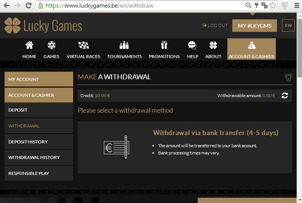Viewport: 302px width, 203px height.
Task: Open the Home page icon
Action: point(29,46)
